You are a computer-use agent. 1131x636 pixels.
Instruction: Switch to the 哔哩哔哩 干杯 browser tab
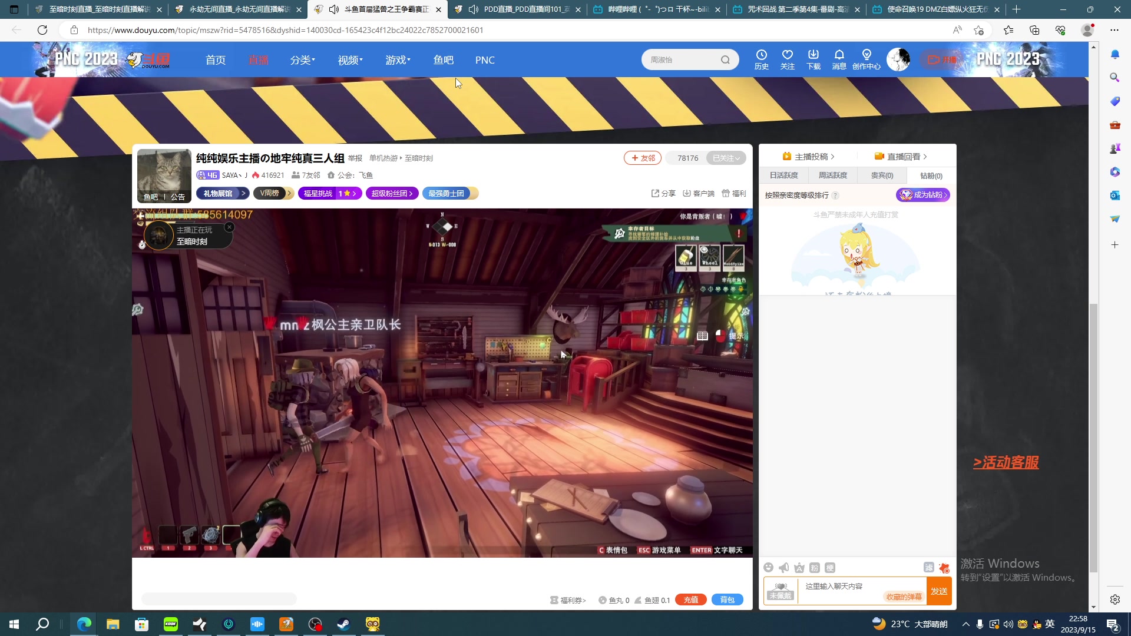click(x=657, y=9)
